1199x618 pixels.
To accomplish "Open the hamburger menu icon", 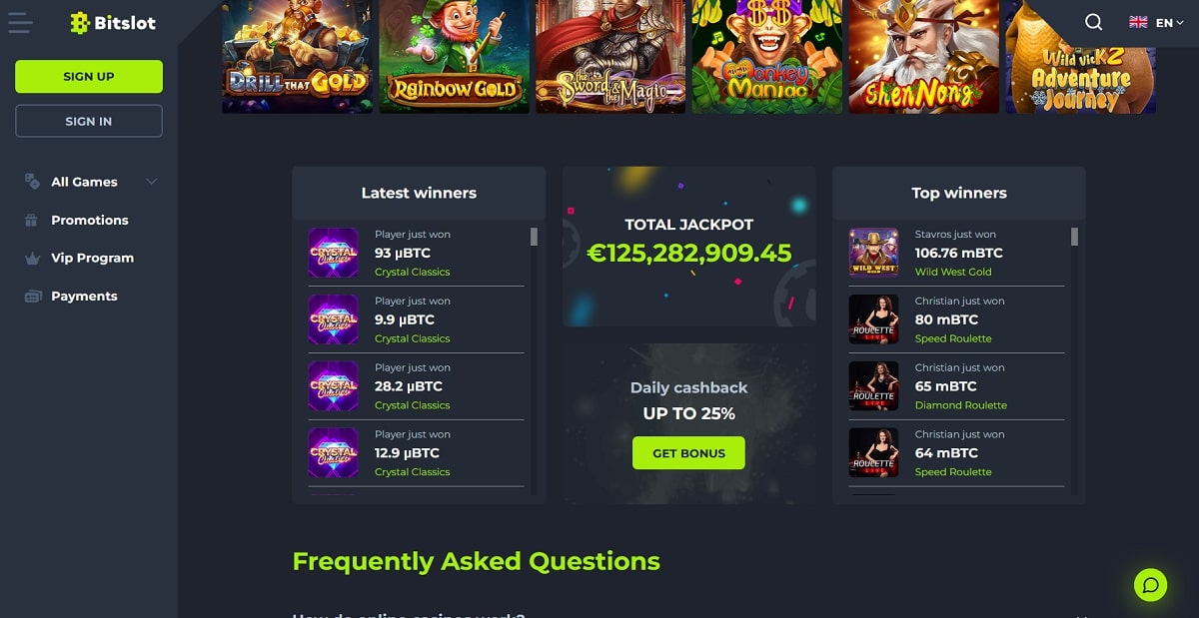I will coord(20,22).
